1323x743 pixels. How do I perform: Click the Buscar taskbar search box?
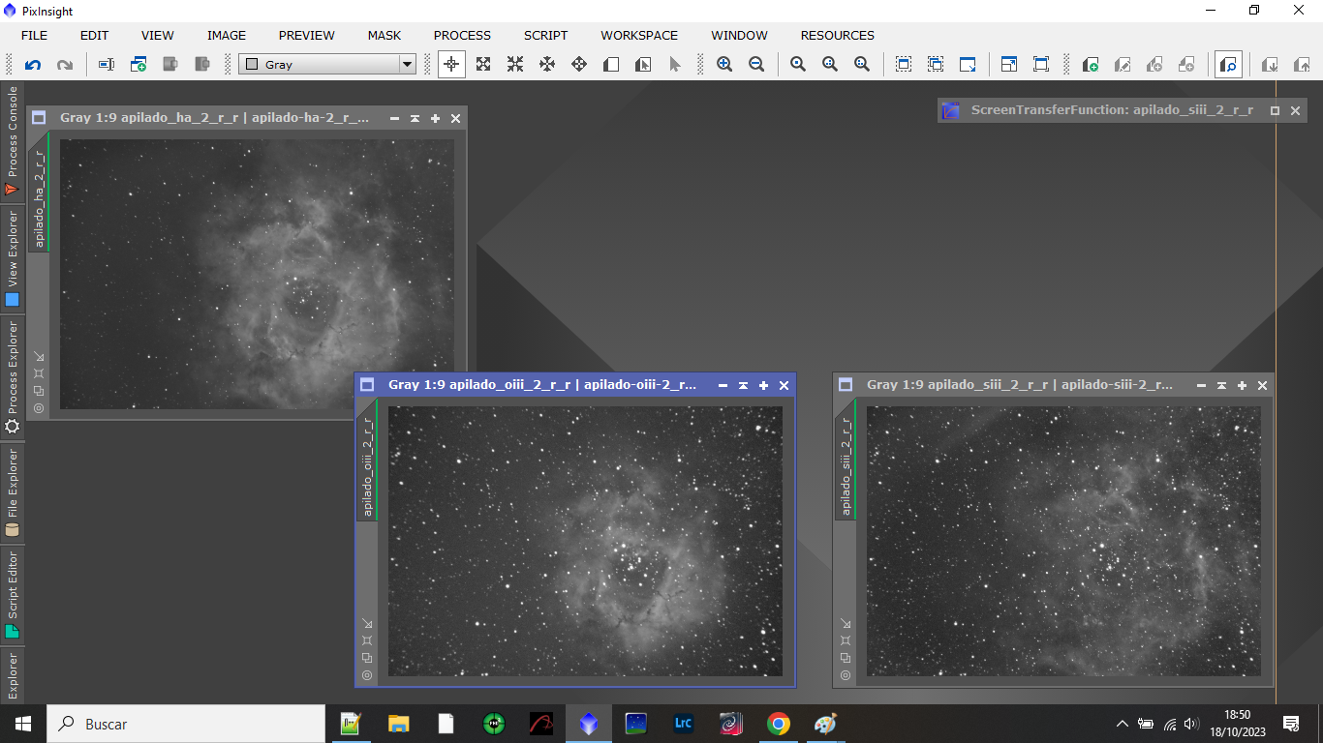(186, 724)
